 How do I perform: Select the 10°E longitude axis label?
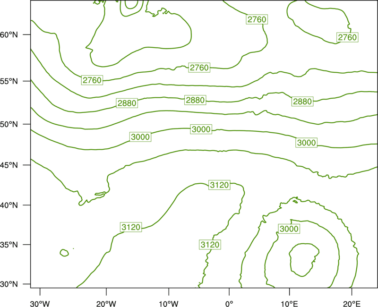coord(289,304)
